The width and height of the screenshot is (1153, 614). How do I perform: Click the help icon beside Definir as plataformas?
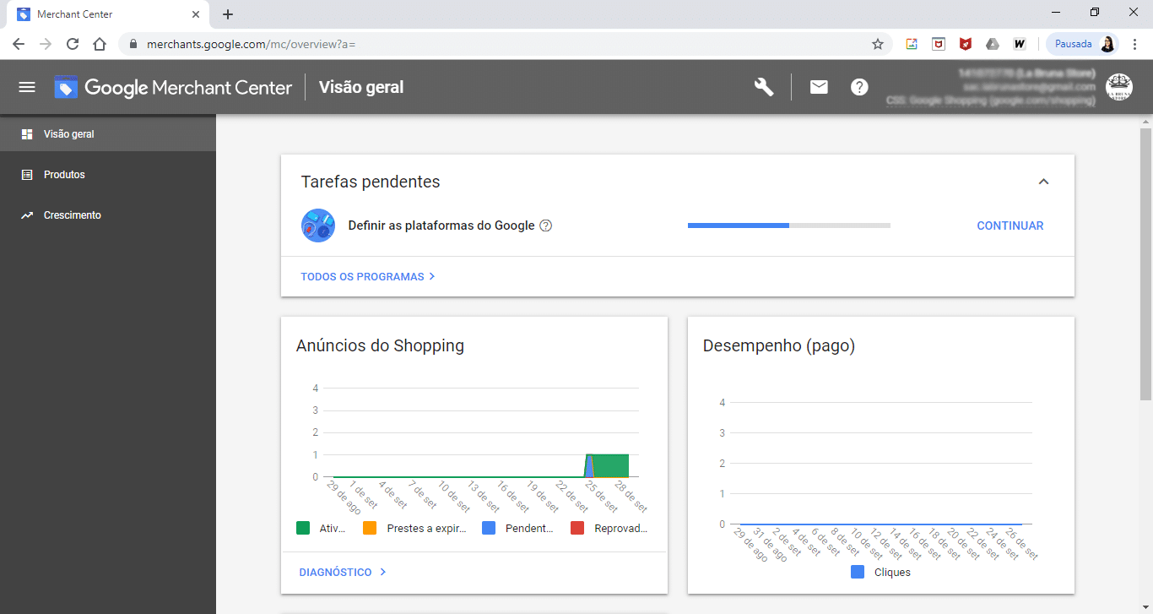click(x=546, y=225)
